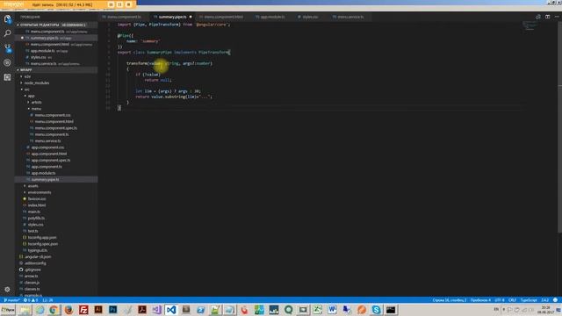Click the line and column indicator in status bar
This screenshot has height=316, width=562.
coord(449,300)
